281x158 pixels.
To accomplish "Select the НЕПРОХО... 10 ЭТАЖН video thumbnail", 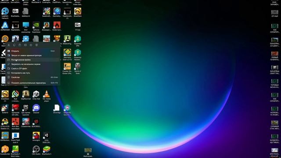I will pyautogui.click(x=274, y=111).
